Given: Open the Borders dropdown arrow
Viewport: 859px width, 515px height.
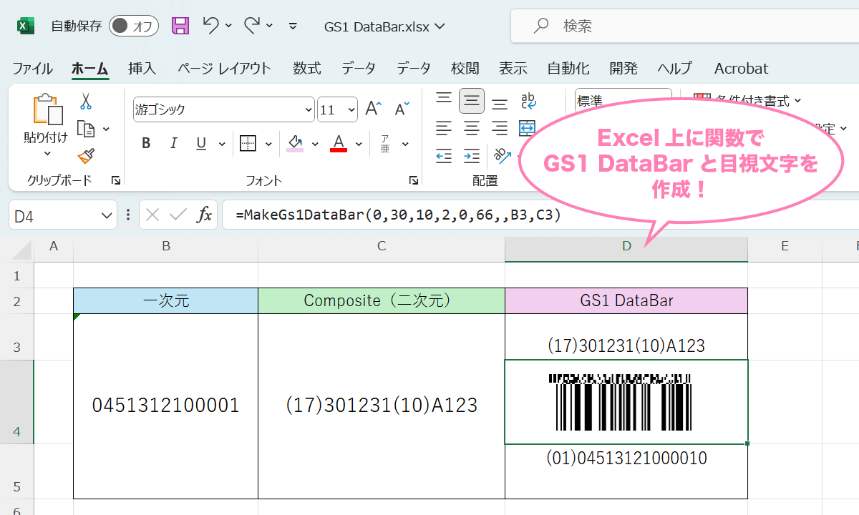Looking at the screenshot, I should (268, 143).
